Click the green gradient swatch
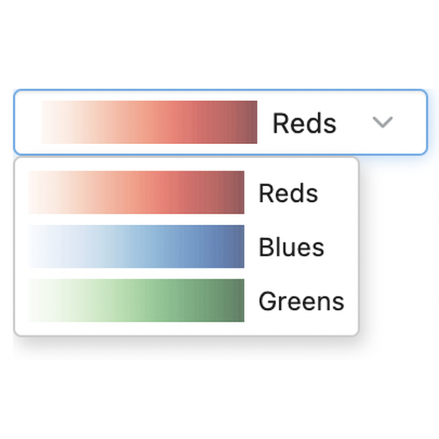Screen dimensions: 439x439 pyautogui.click(x=136, y=300)
